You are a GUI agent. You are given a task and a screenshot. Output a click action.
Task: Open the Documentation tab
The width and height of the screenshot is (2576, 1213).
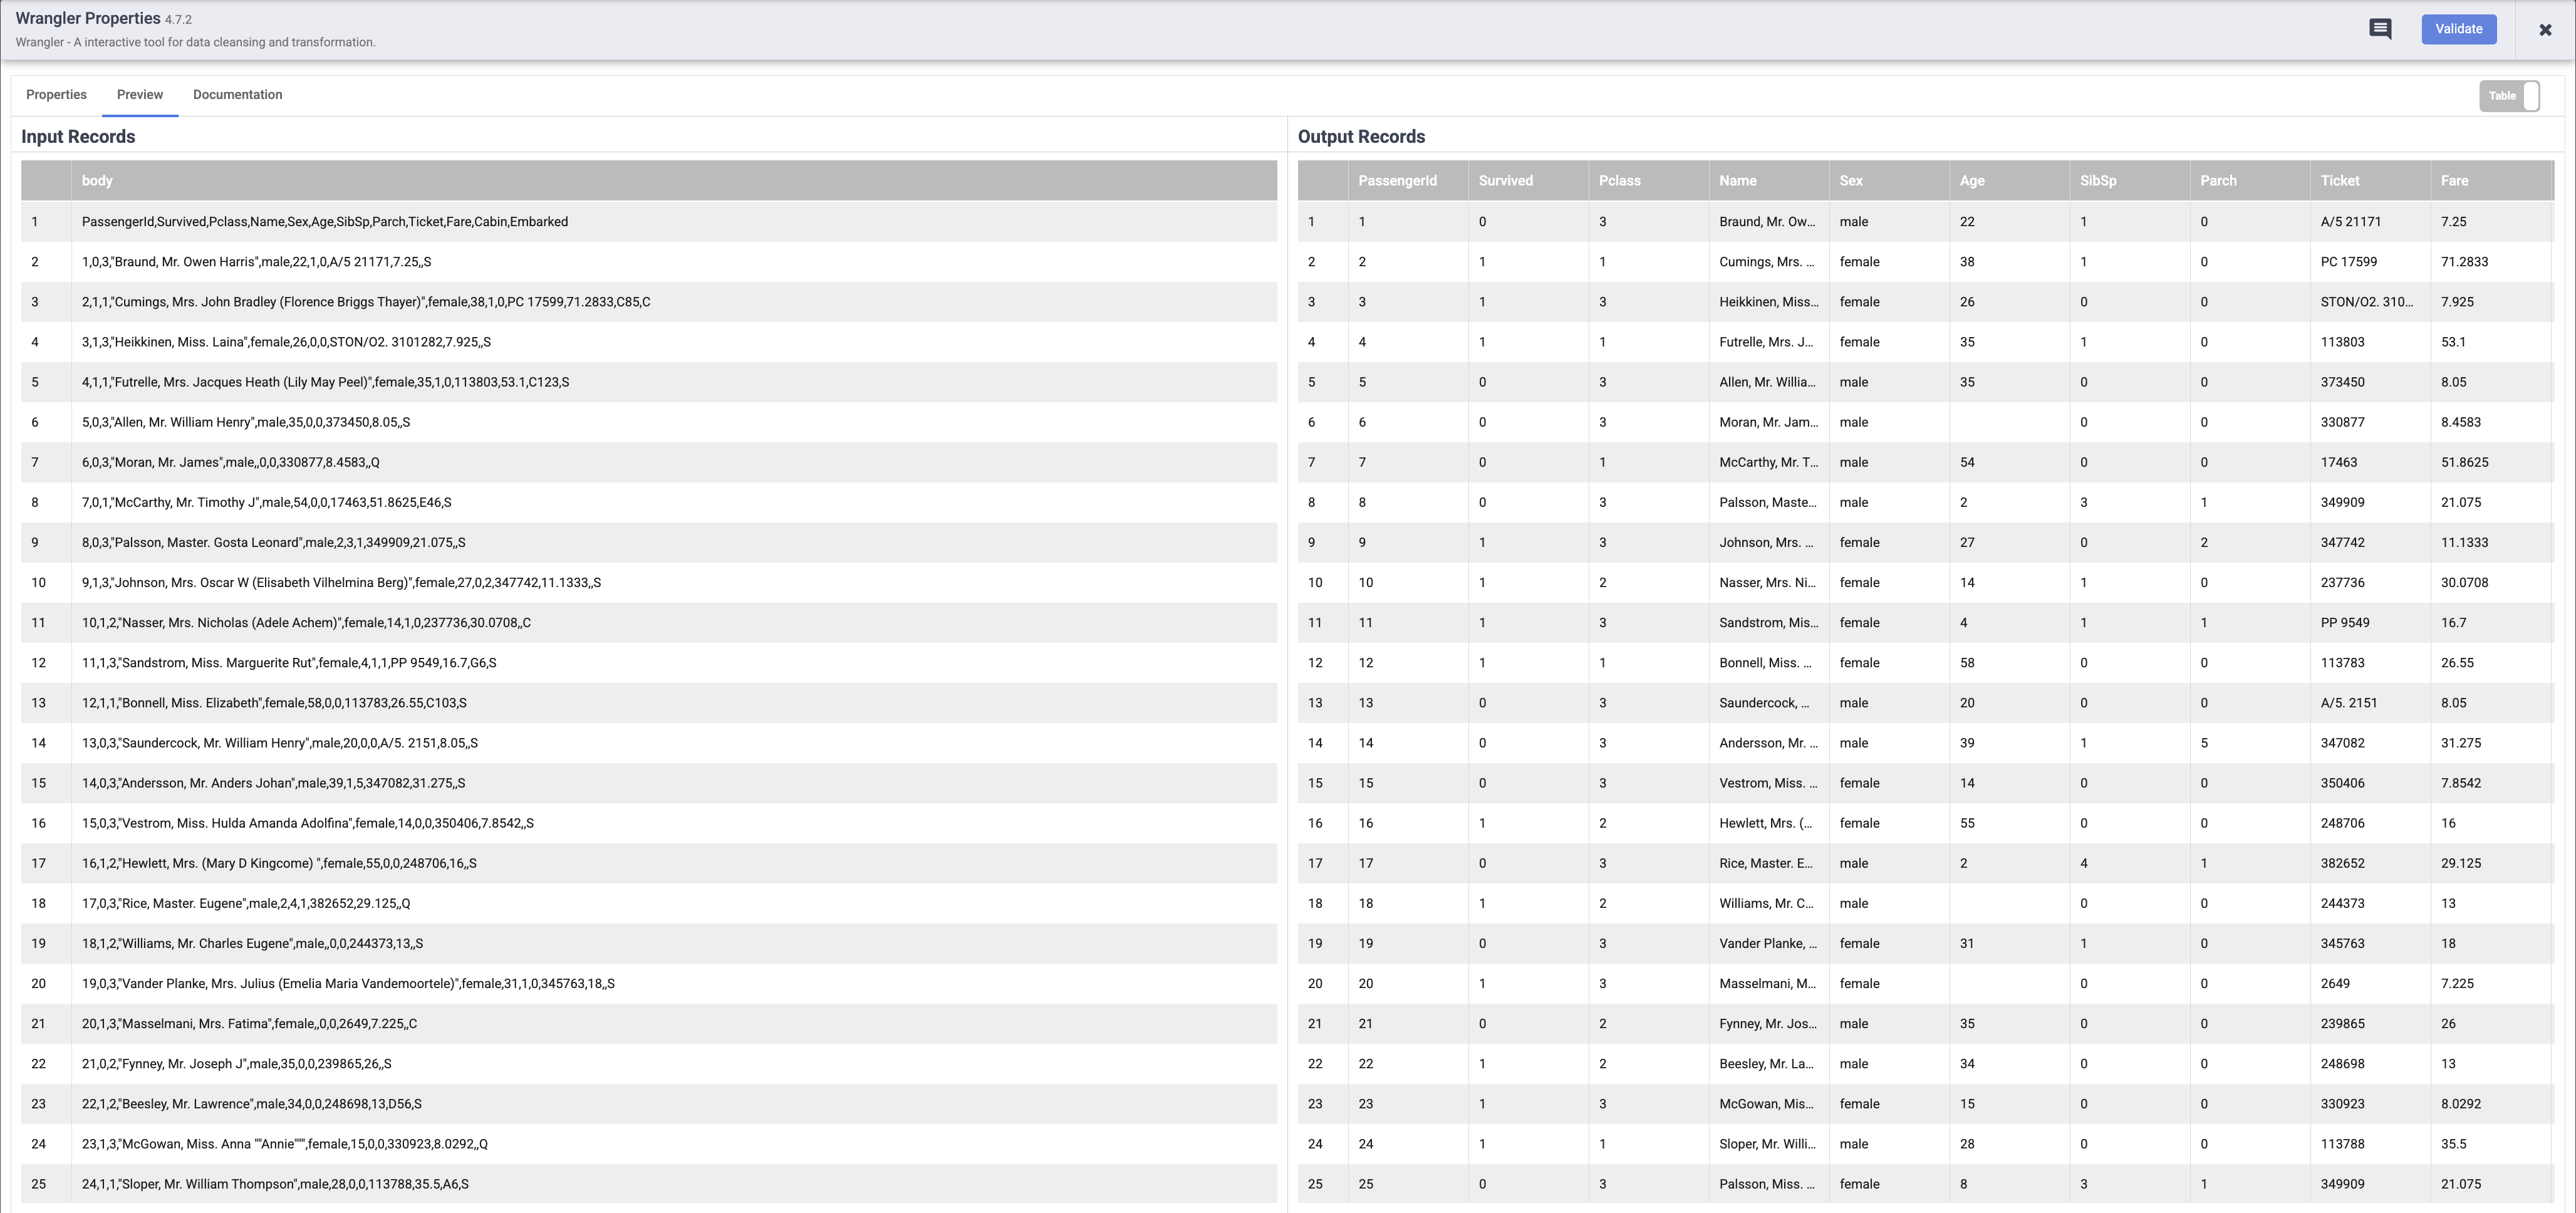237,95
